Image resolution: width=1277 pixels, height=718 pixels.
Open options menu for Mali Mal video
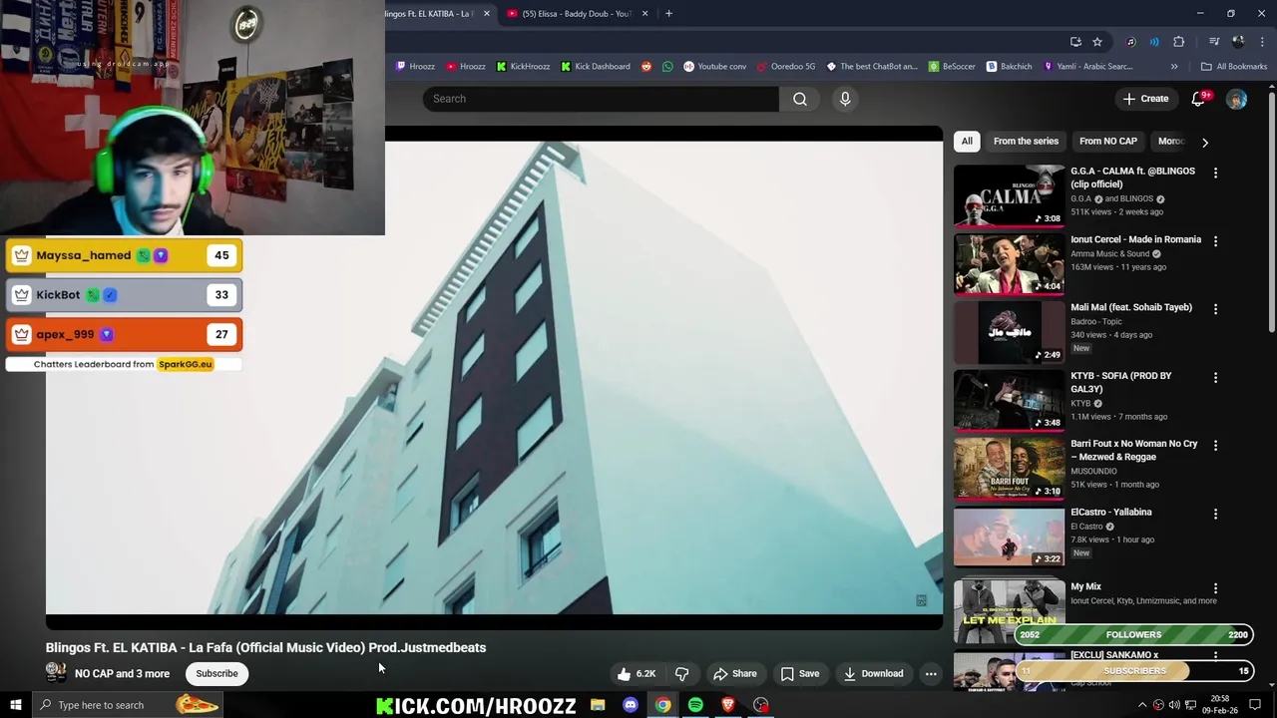1215,309
